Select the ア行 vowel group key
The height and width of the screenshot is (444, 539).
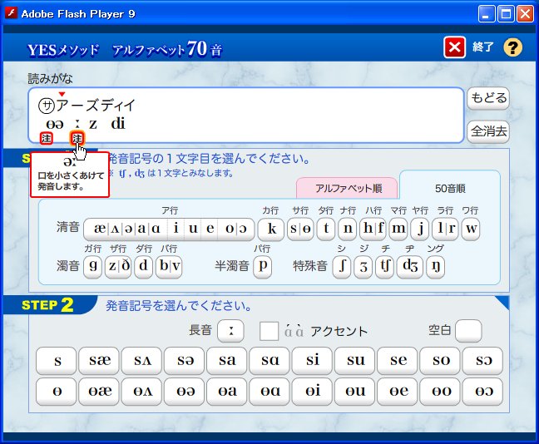pyautogui.click(x=169, y=228)
